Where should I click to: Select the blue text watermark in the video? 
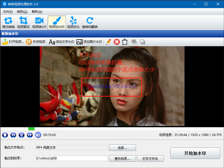[x=112, y=87]
